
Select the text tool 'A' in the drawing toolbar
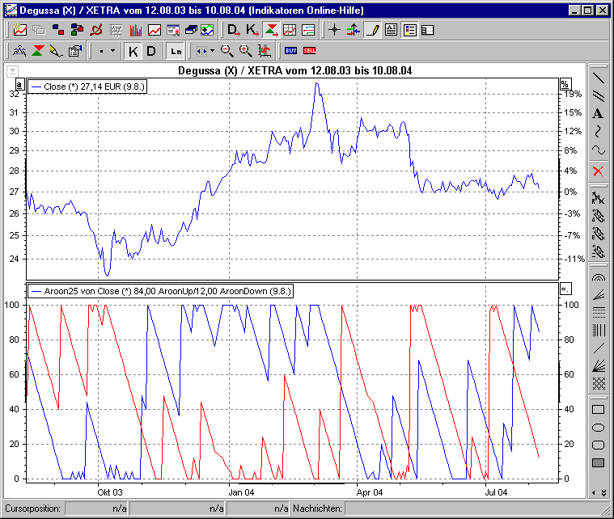[598, 113]
